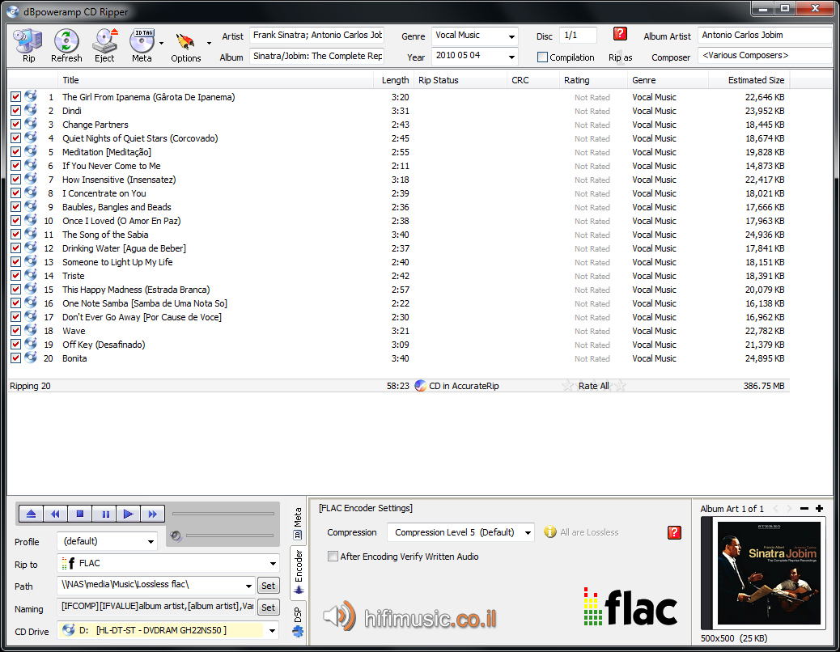Screen dimensions: 840x652
Task: Add album art with plus icon
Action: (819, 509)
